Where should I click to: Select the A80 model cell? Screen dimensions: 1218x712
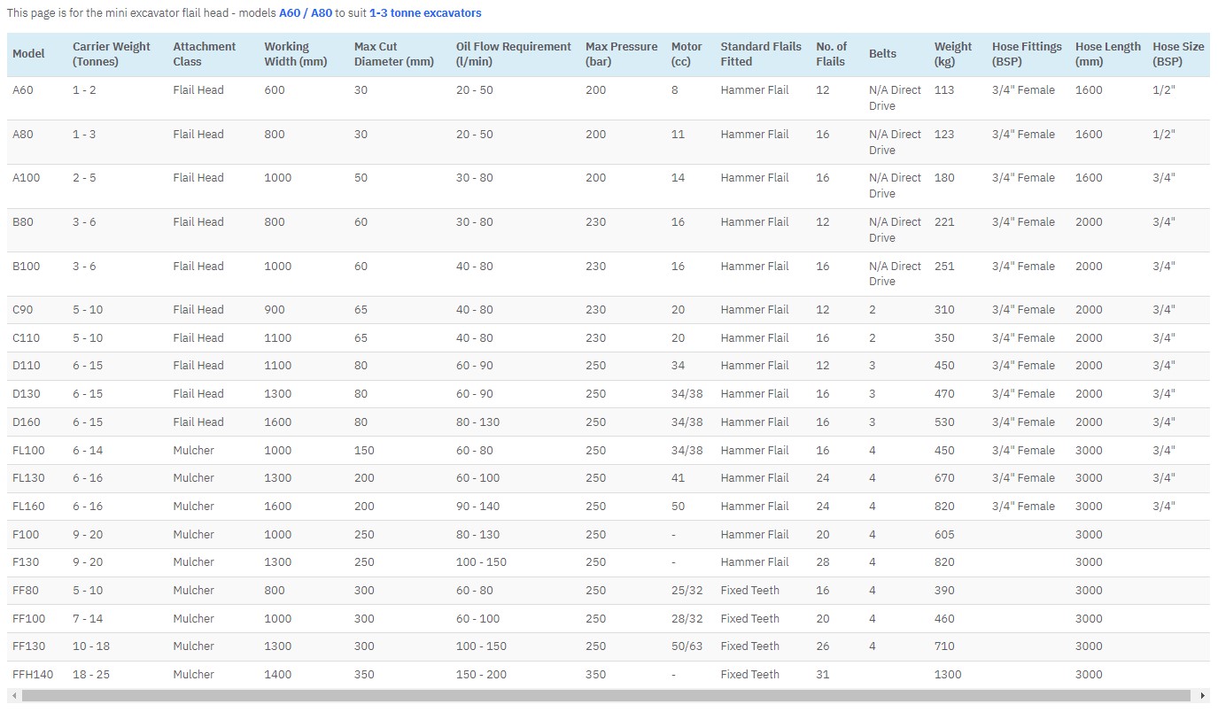pyautogui.click(x=22, y=135)
